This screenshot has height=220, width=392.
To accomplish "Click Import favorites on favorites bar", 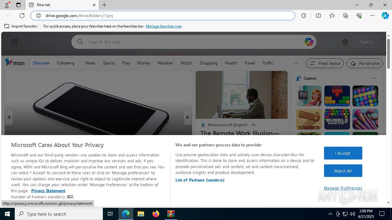I will click(x=21, y=26).
